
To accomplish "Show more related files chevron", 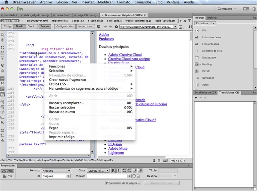I will [185, 21].
